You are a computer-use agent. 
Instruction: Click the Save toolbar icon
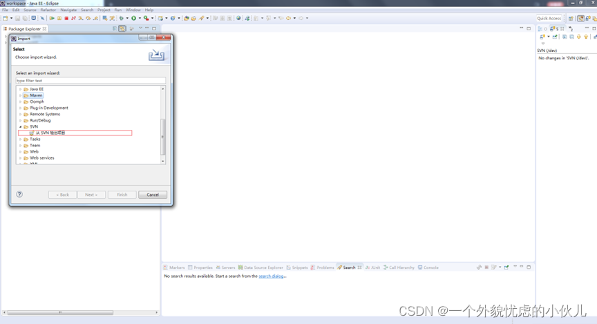coord(17,18)
